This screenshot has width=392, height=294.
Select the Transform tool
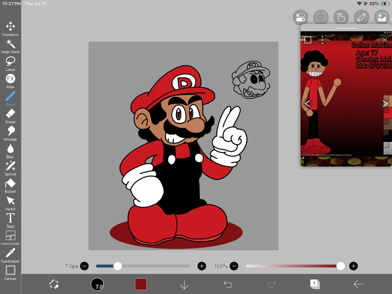tap(10, 29)
